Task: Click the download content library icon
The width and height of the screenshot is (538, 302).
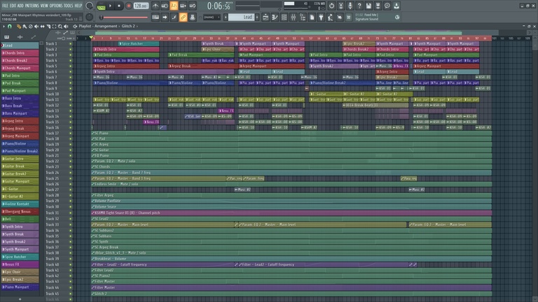Action: (x=396, y=6)
